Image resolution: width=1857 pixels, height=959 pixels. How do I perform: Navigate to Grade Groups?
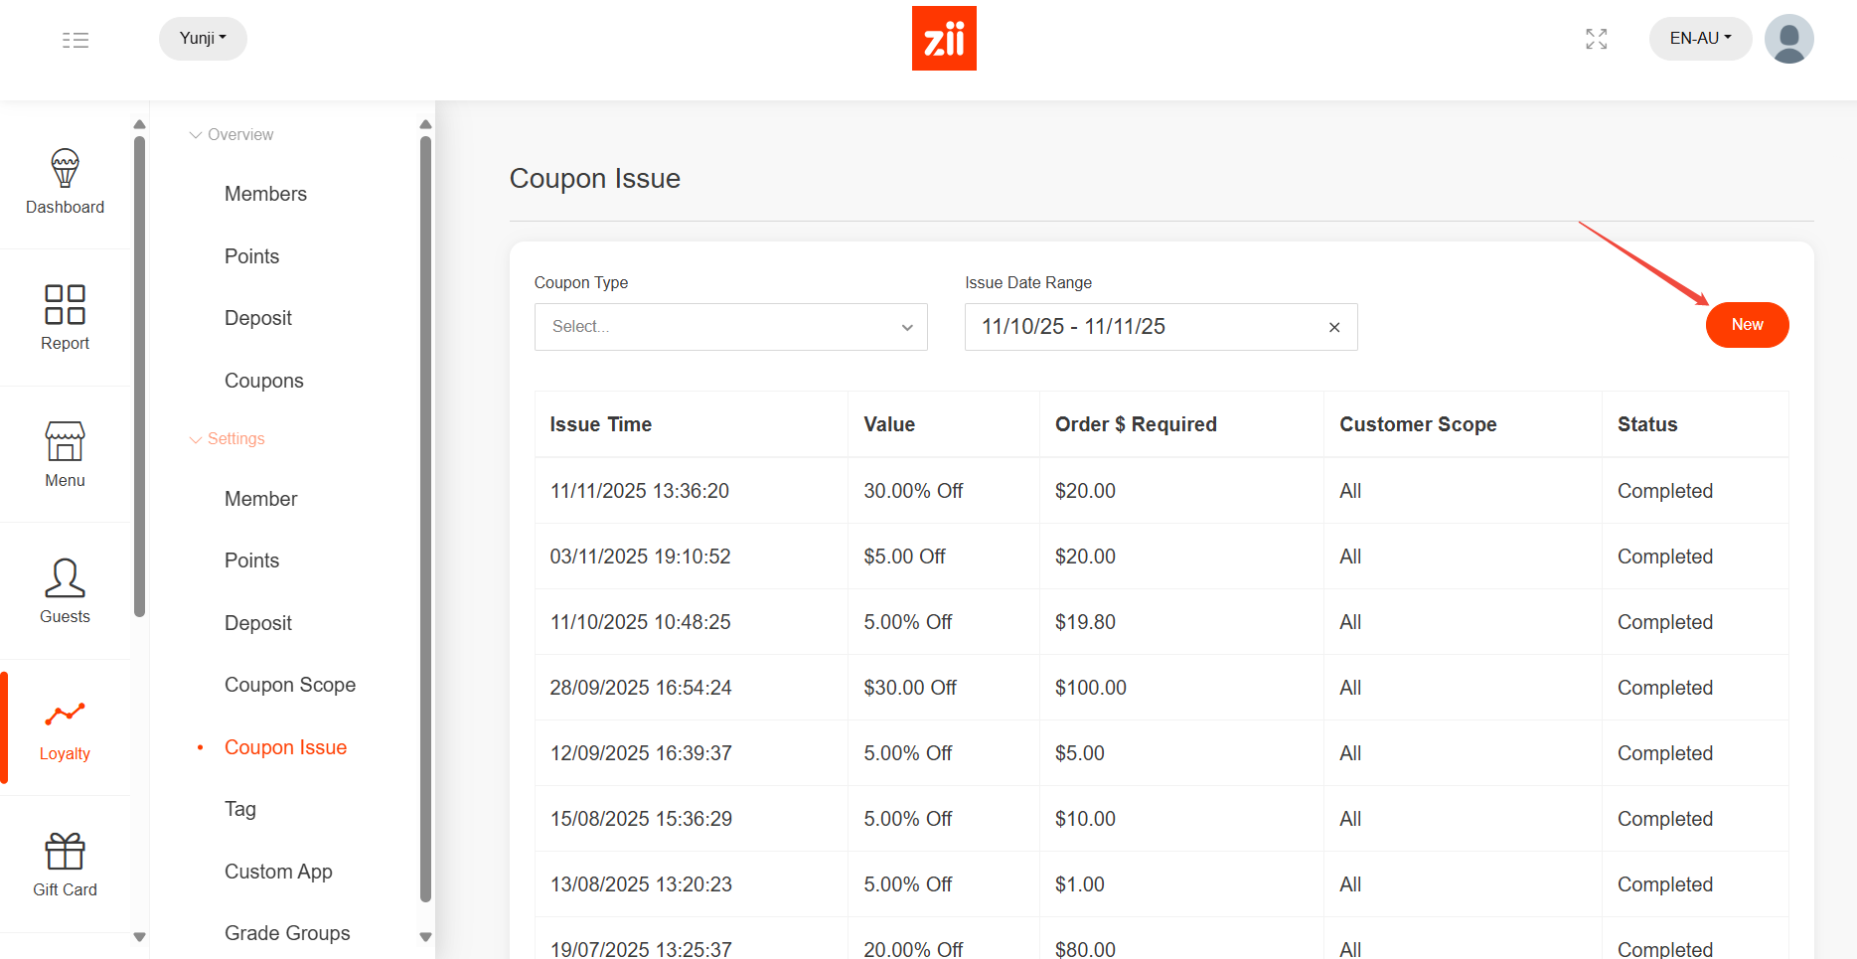pyautogui.click(x=287, y=933)
